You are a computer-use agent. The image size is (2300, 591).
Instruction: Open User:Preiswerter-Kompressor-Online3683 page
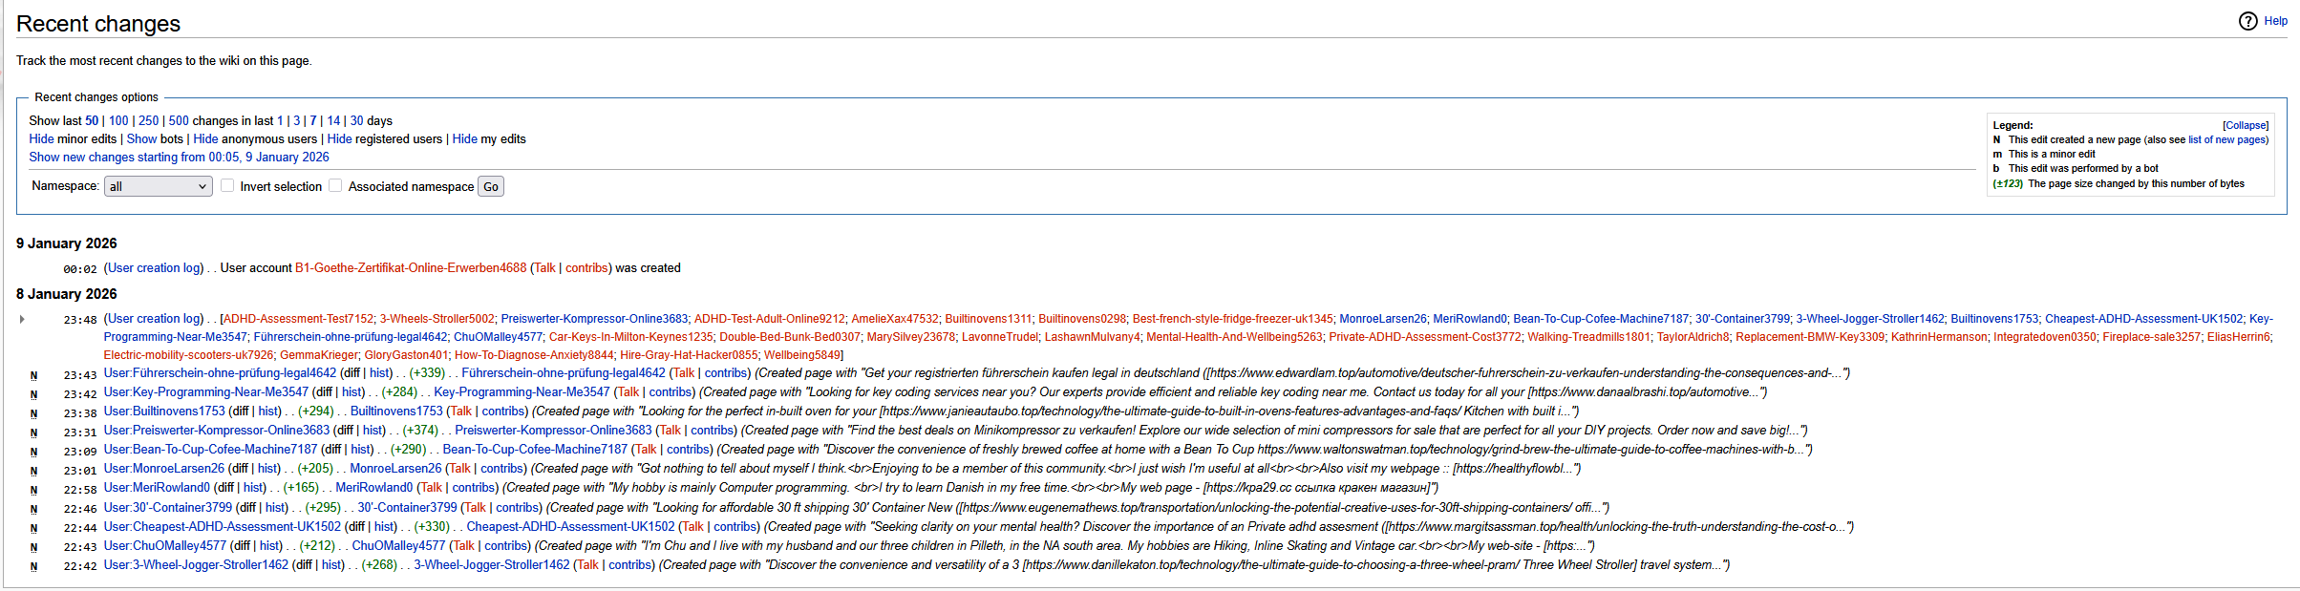(x=217, y=431)
